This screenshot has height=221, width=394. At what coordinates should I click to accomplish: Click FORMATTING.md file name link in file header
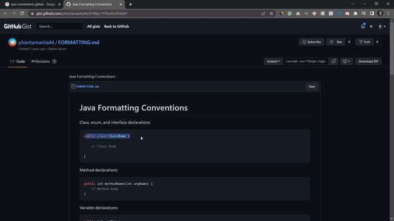pyautogui.click(x=87, y=87)
